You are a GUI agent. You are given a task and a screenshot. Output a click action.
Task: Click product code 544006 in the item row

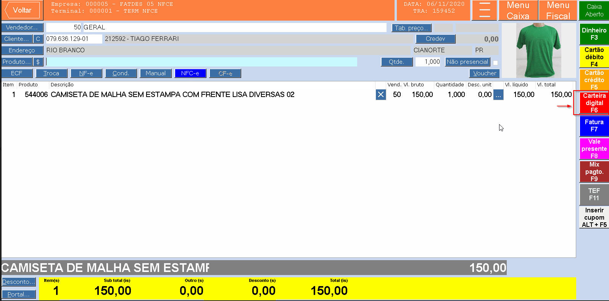point(36,95)
